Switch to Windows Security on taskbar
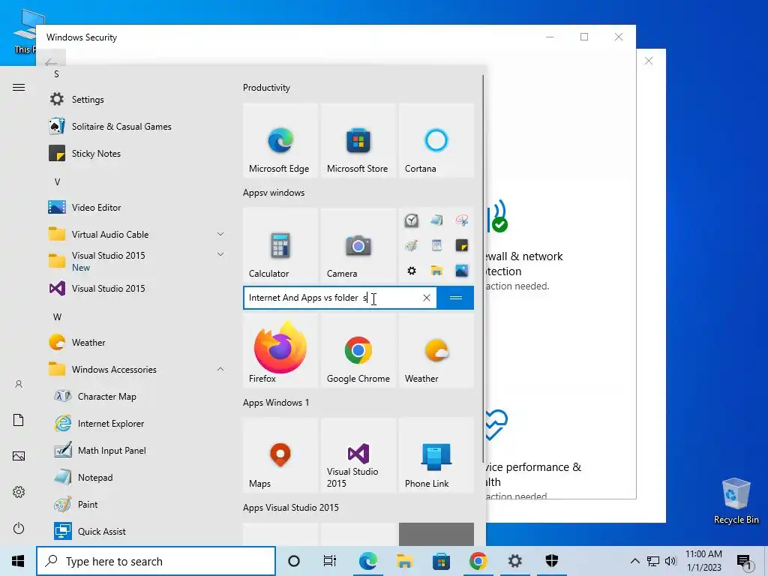This screenshot has height=576, width=768. 552,561
